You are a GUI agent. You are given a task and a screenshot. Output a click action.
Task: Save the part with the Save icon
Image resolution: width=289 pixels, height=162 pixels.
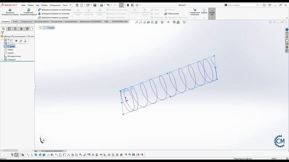tap(95, 5)
